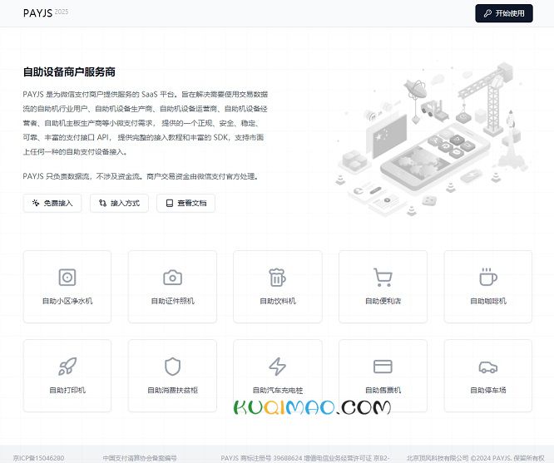Click the sentence starting PAYJS 只负责数据流
This screenshot has height=463, width=554.
coord(141,176)
